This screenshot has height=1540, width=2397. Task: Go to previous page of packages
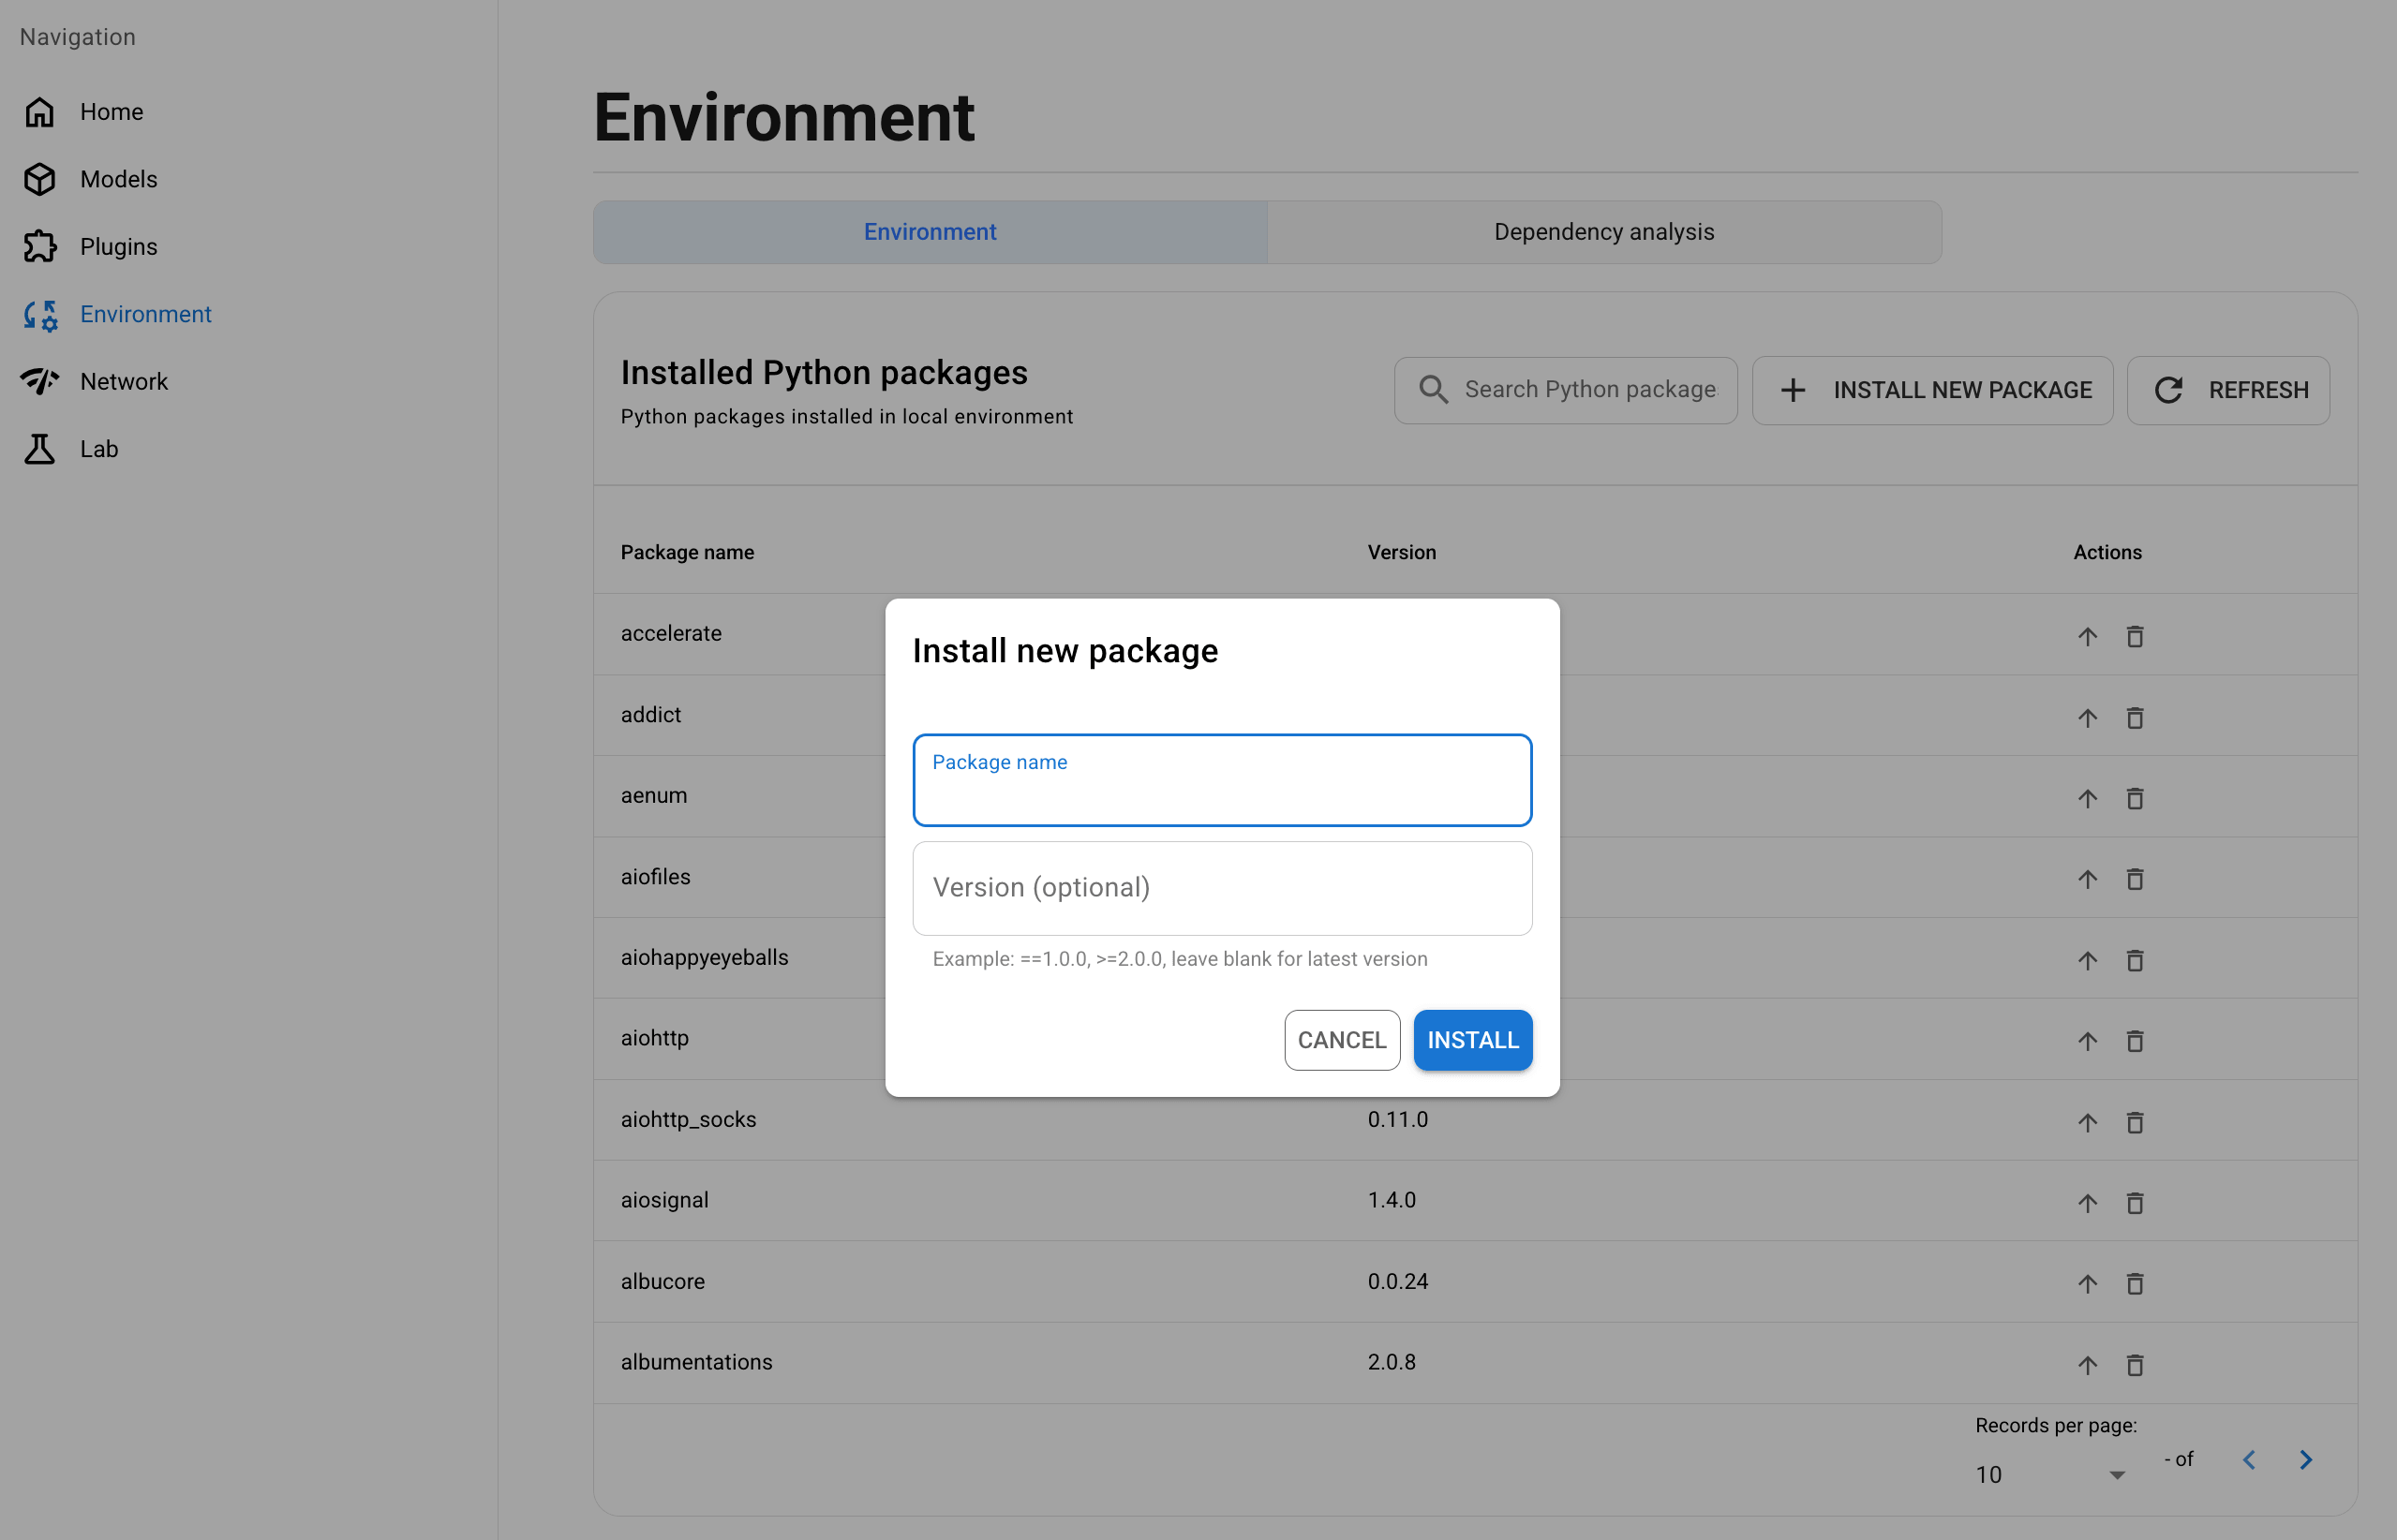pyautogui.click(x=2249, y=1459)
